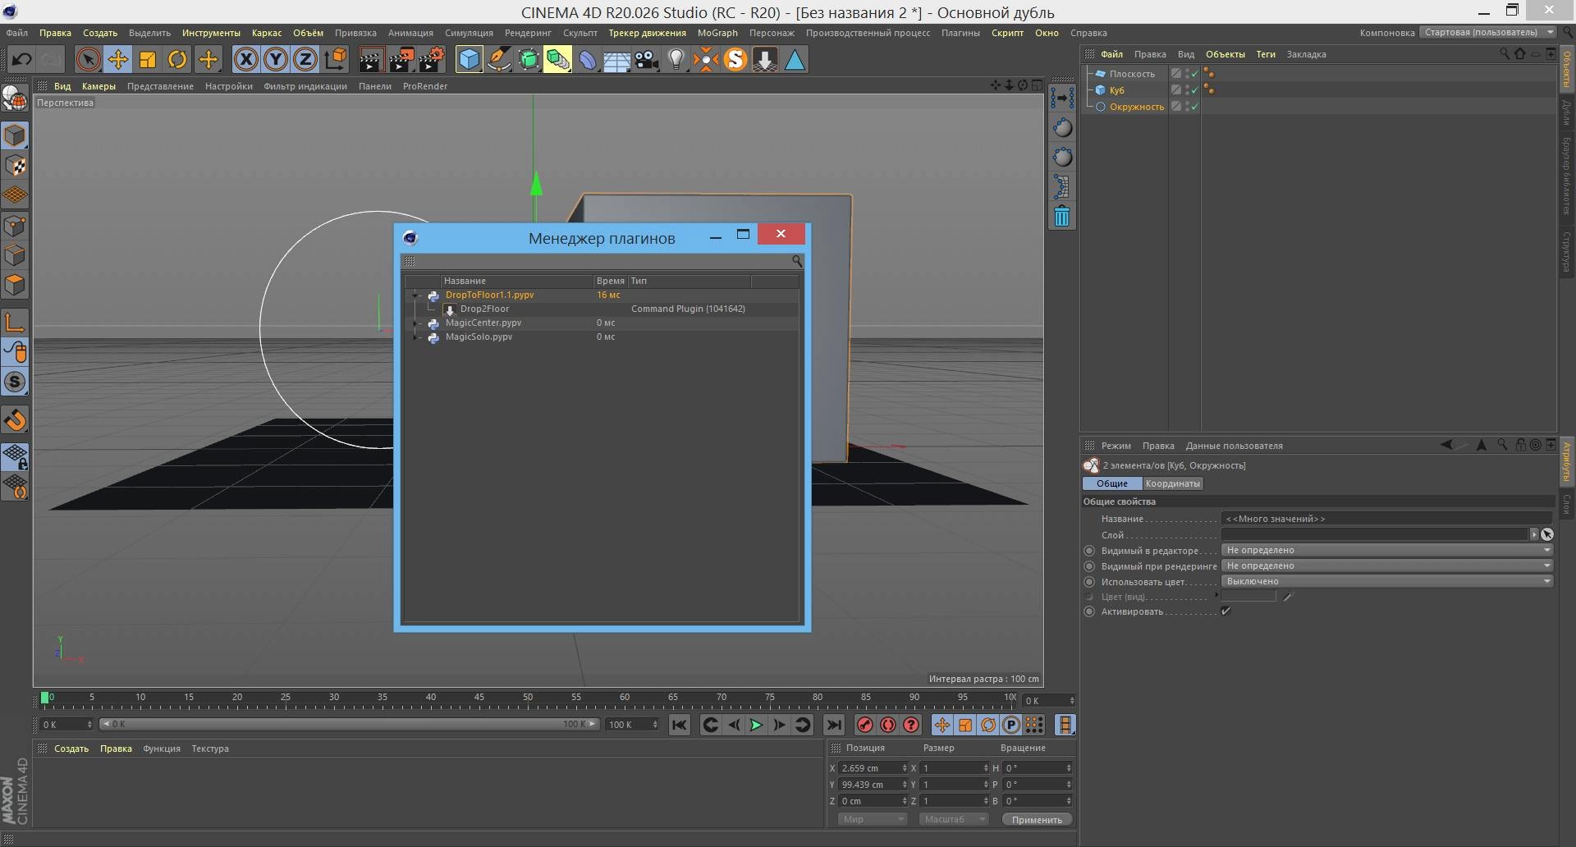Image resolution: width=1576 pixels, height=847 pixels.
Task: Toggle the Активировать checkbox
Action: pyautogui.click(x=1226, y=611)
